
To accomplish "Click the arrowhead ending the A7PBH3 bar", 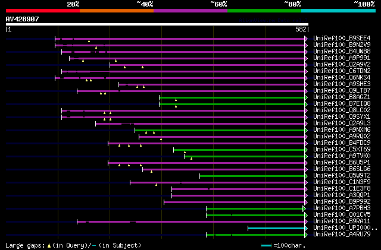I will coord(304,208).
